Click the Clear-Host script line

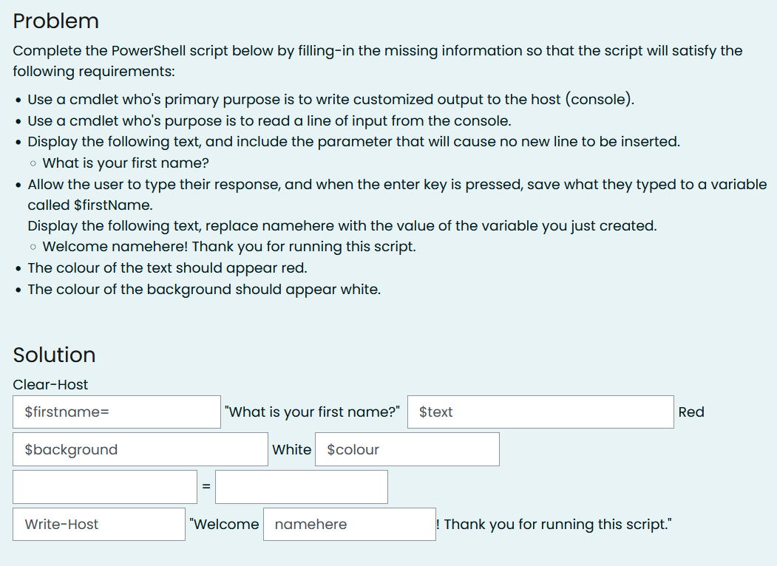coord(50,385)
